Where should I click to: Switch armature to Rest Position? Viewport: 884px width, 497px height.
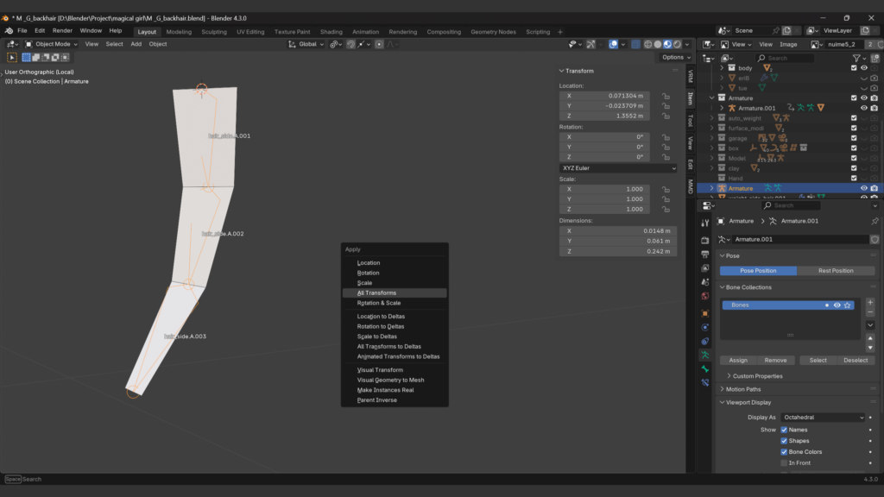coord(836,271)
